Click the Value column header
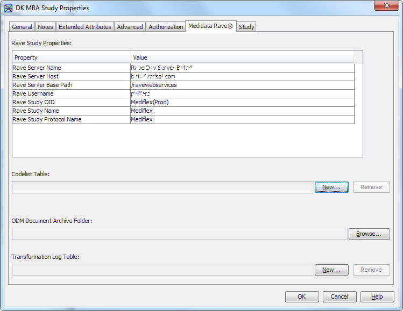Viewport: 403px width, 311px height. (242, 57)
